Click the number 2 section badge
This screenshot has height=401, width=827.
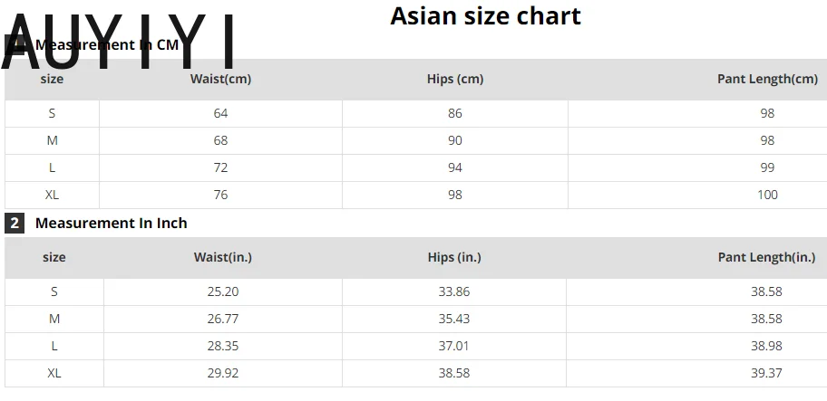[14, 224]
